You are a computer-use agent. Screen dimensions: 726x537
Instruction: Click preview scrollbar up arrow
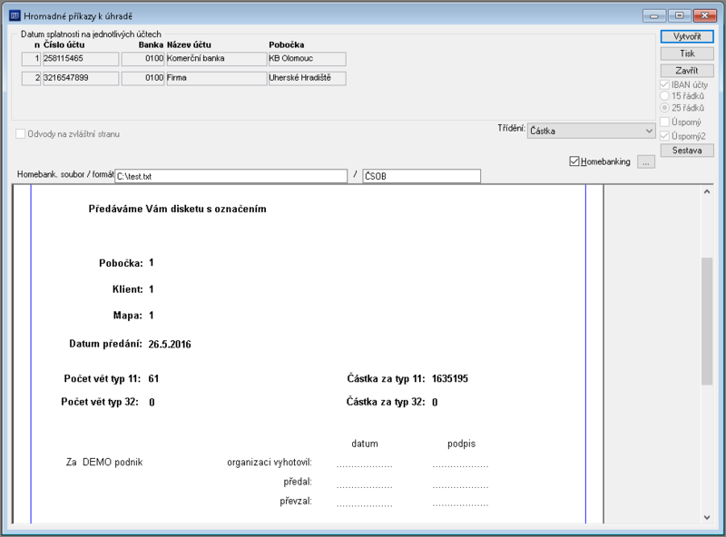tap(707, 191)
